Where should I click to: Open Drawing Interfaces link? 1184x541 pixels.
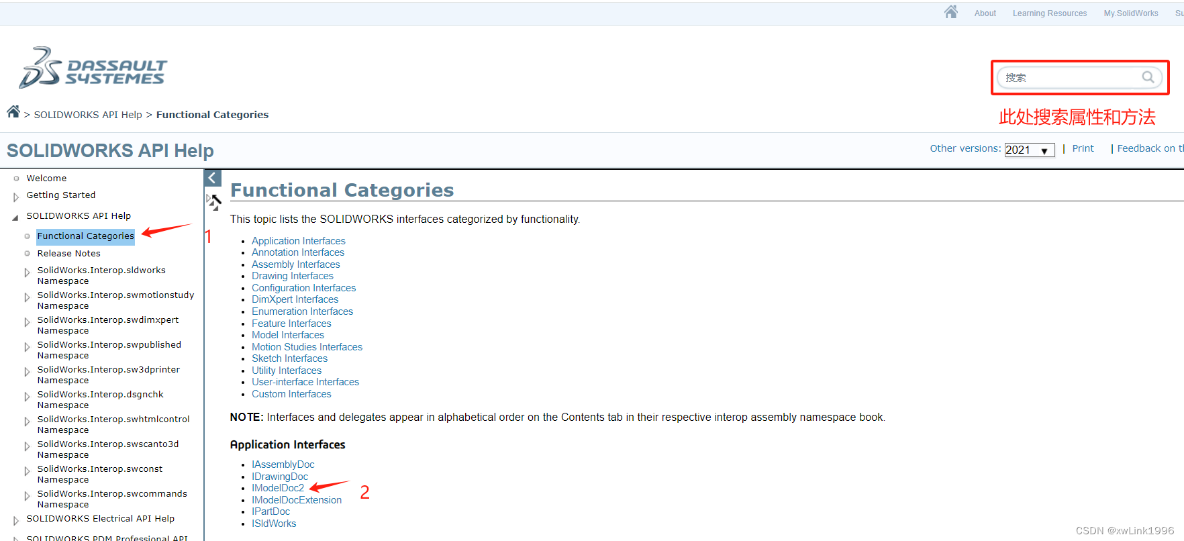click(x=292, y=276)
